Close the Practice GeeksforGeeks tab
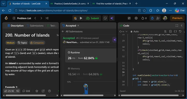 point(88,4)
